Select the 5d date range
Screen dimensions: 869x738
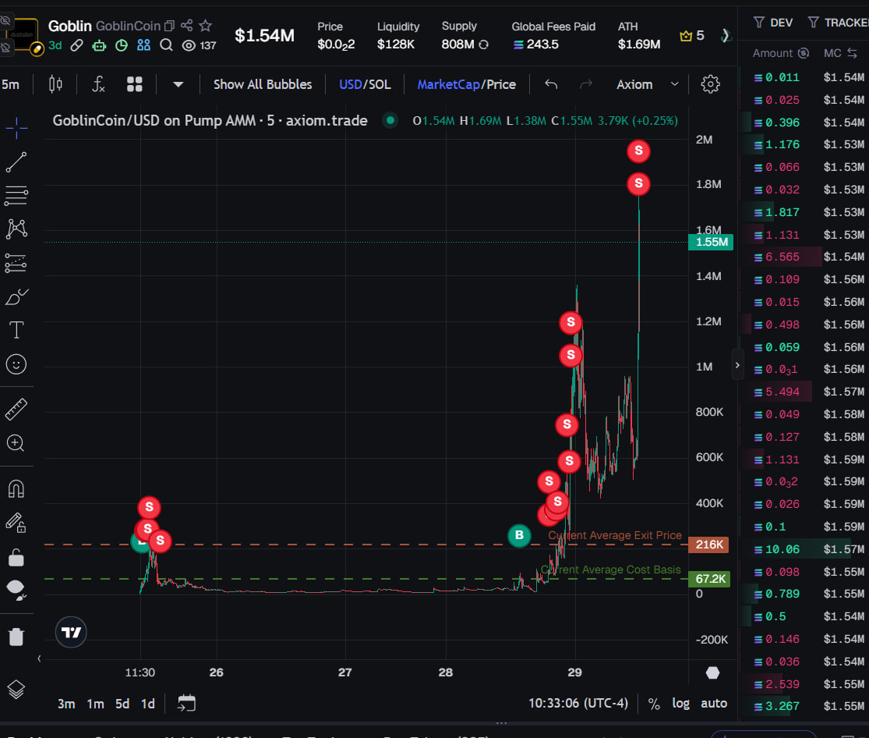pos(122,704)
